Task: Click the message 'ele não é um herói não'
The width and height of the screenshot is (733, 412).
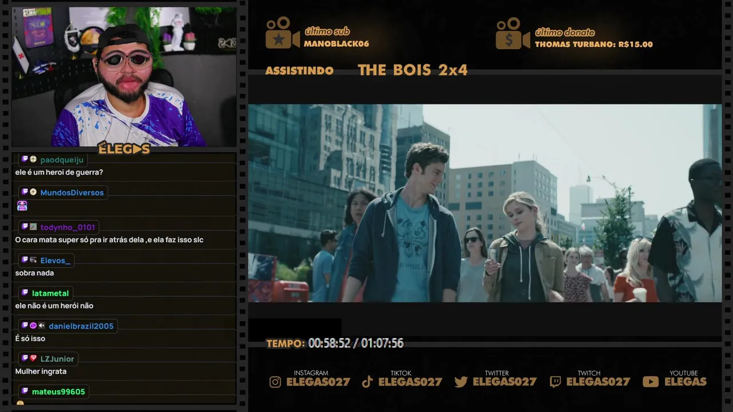Action: pos(54,306)
